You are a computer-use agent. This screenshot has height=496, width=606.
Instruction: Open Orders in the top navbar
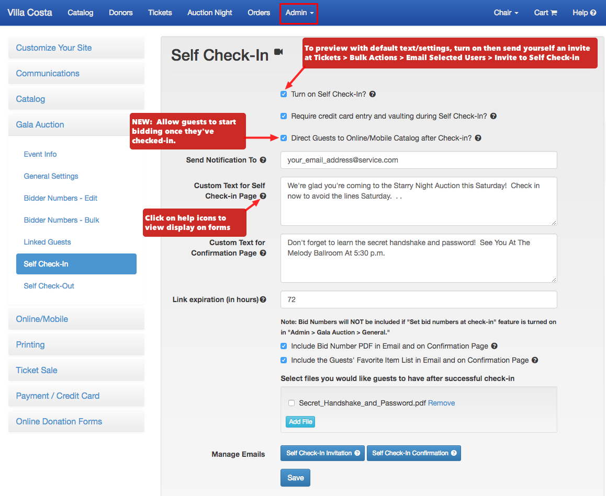[259, 13]
